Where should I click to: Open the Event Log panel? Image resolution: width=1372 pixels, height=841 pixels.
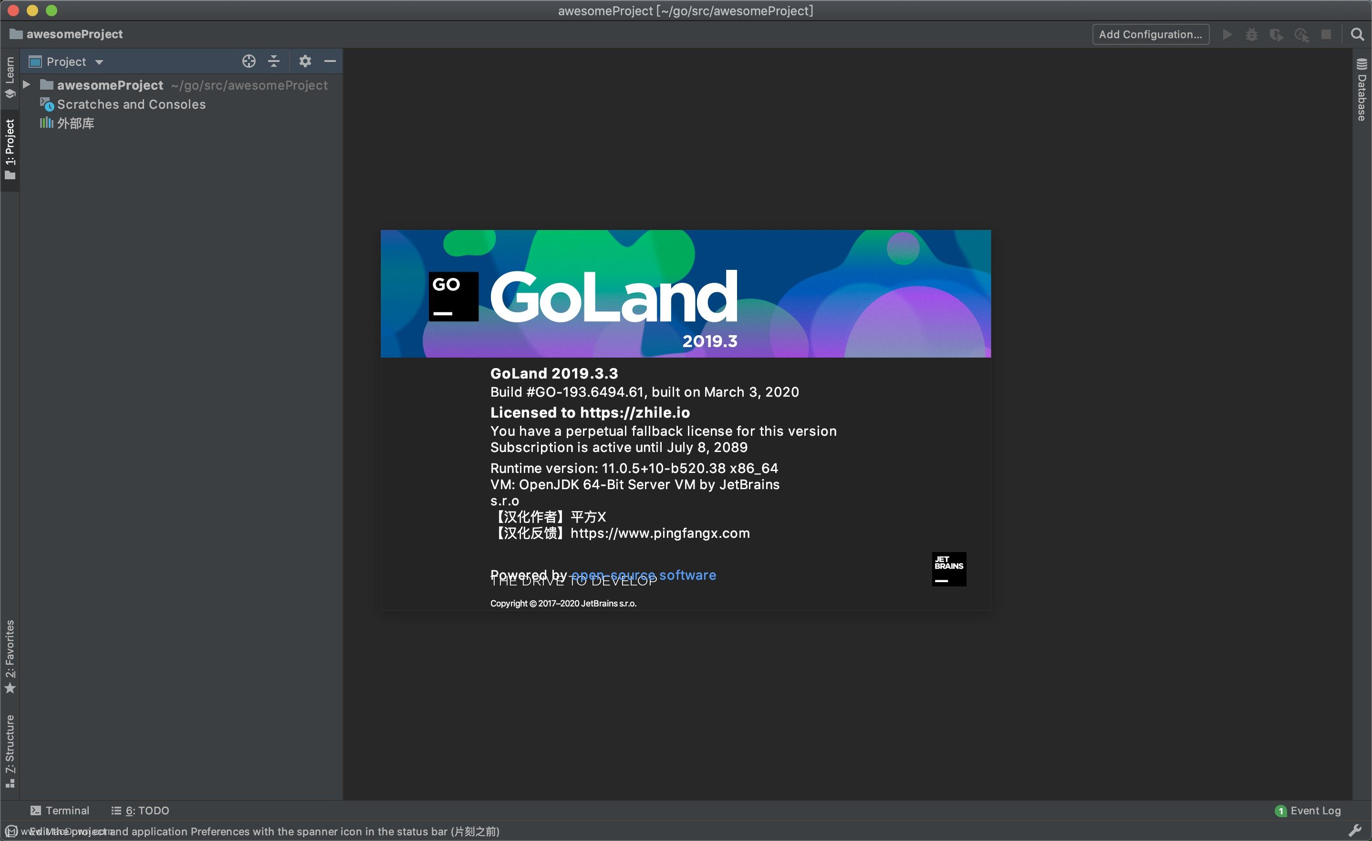click(1308, 810)
